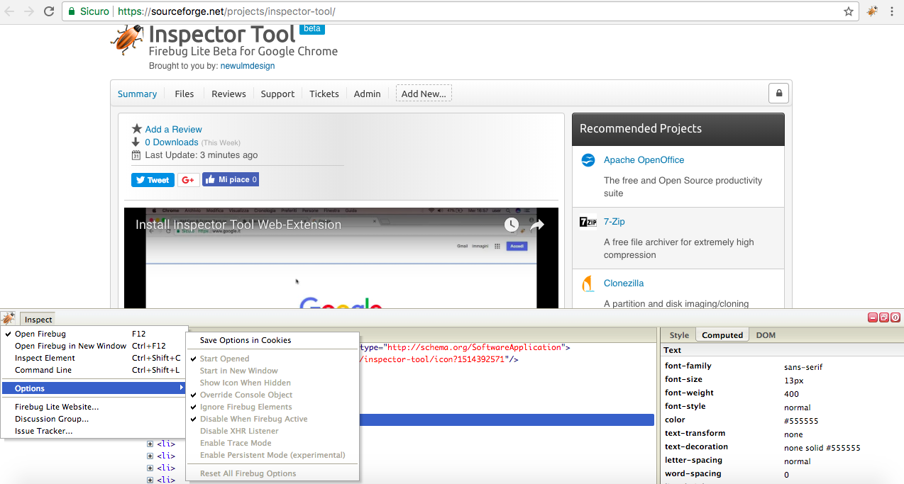Expand the highlighted Options submenu
The height and width of the screenshot is (484, 904).
[29, 388]
